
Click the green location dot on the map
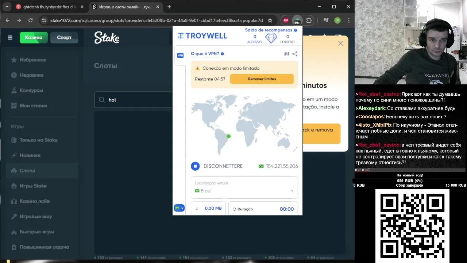click(x=229, y=136)
